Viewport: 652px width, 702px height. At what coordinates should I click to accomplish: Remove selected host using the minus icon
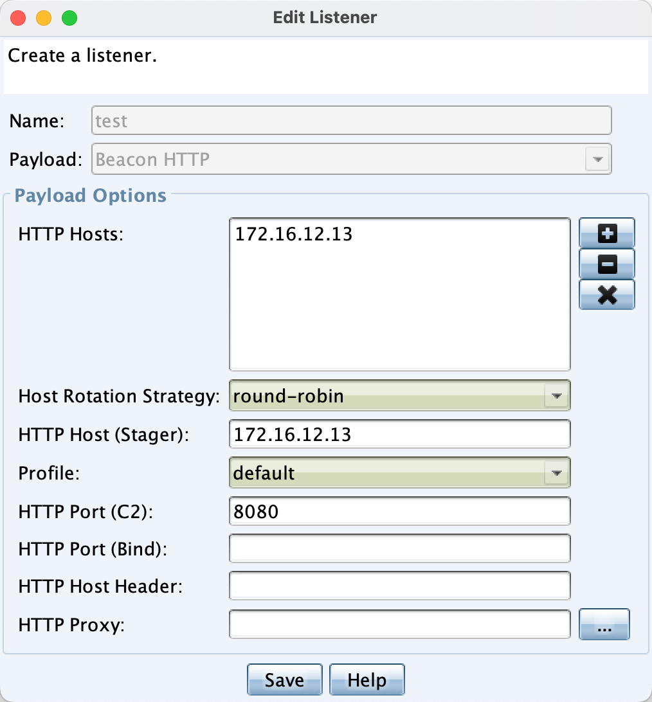click(606, 264)
